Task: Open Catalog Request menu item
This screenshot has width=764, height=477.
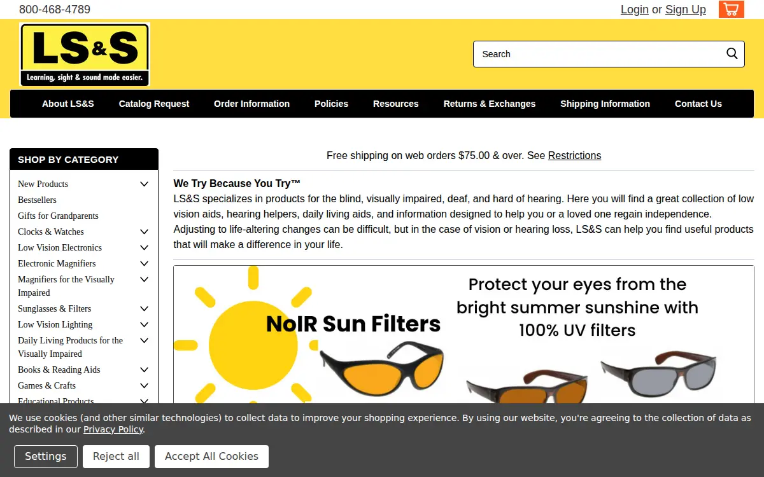Action: pos(154,104)
